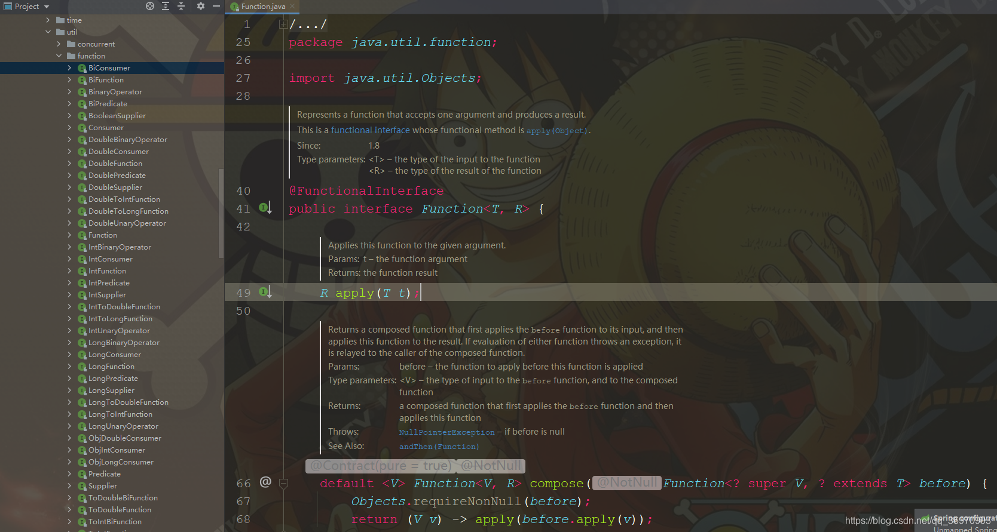Viewport: 997px width, 532px height.
Task: Expand the BiConsumer class node arrow
Action: tap(69, 68)
